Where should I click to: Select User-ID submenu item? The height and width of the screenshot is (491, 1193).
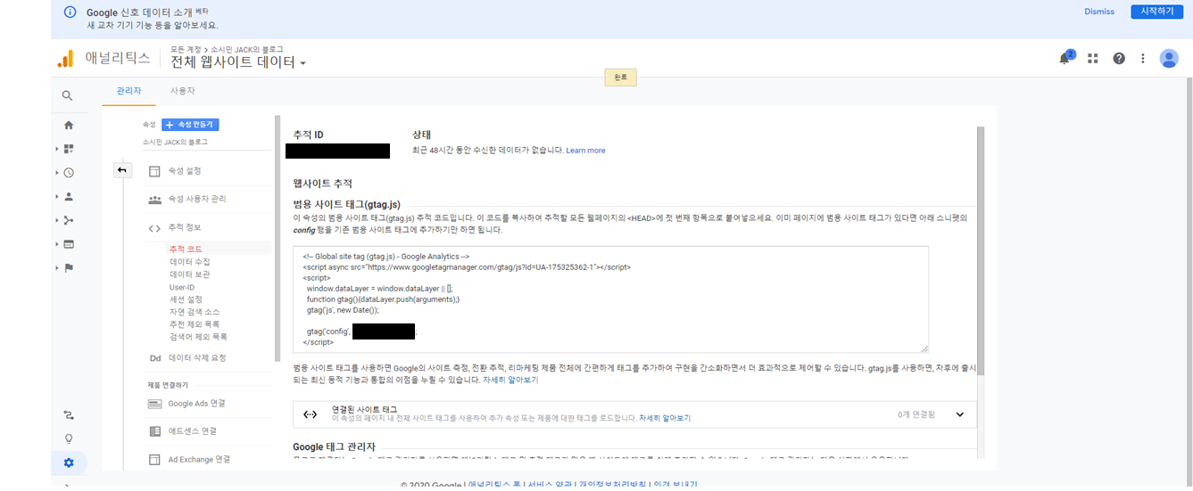(x=182, y=287)
